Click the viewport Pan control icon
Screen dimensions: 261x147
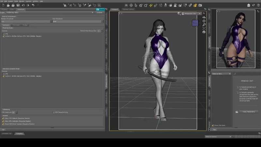click(x=204, y=21)
